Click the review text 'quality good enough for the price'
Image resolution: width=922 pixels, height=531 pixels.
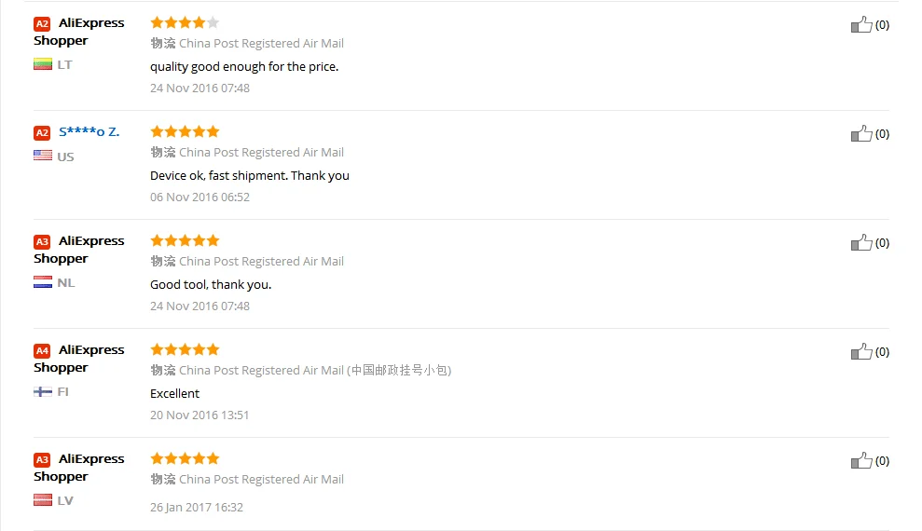click(x=244, y=67)
